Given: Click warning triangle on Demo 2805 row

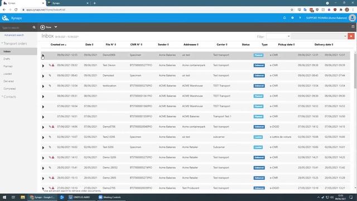Looking at the screenshot, I should (x=53, y=178).
